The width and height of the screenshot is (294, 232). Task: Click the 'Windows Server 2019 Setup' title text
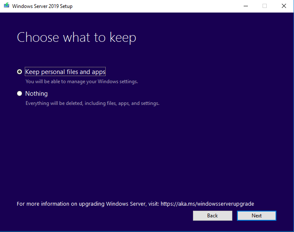(42, 6)
